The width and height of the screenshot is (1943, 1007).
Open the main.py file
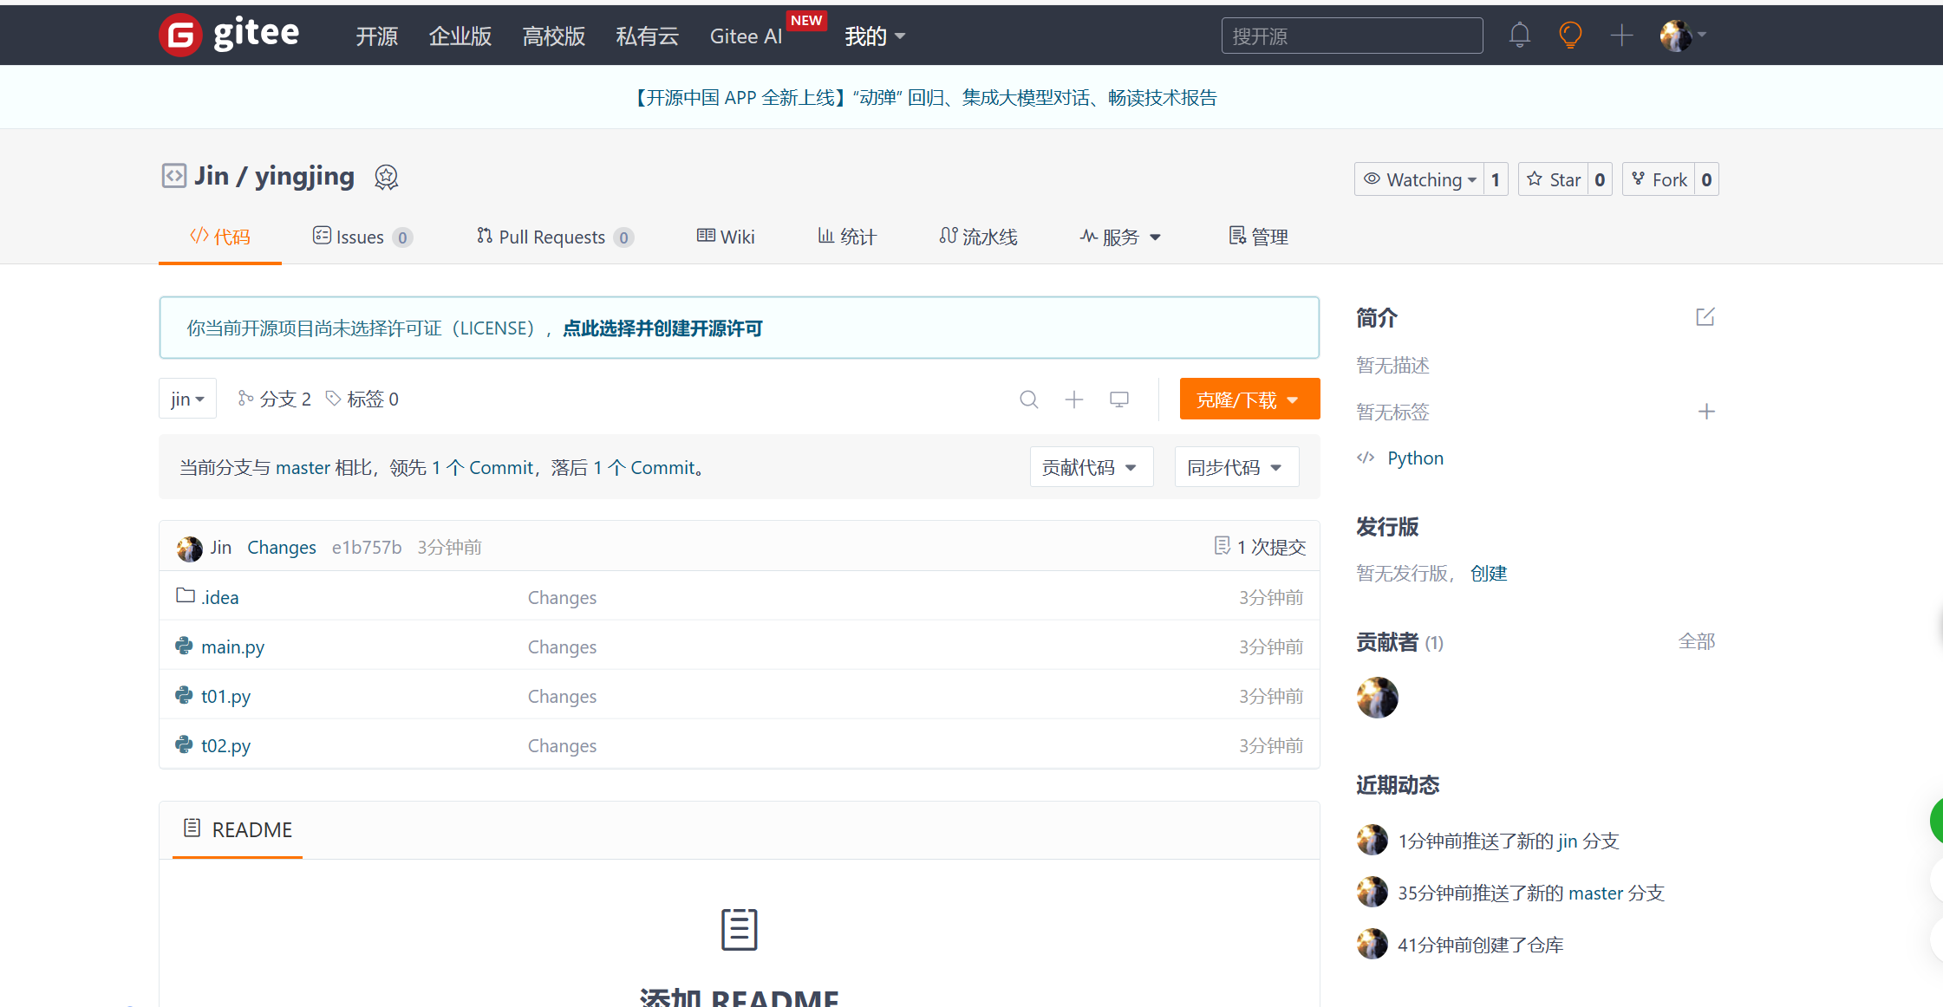232,646
